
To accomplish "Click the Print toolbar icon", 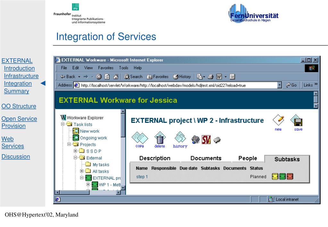I will [210, 77].
